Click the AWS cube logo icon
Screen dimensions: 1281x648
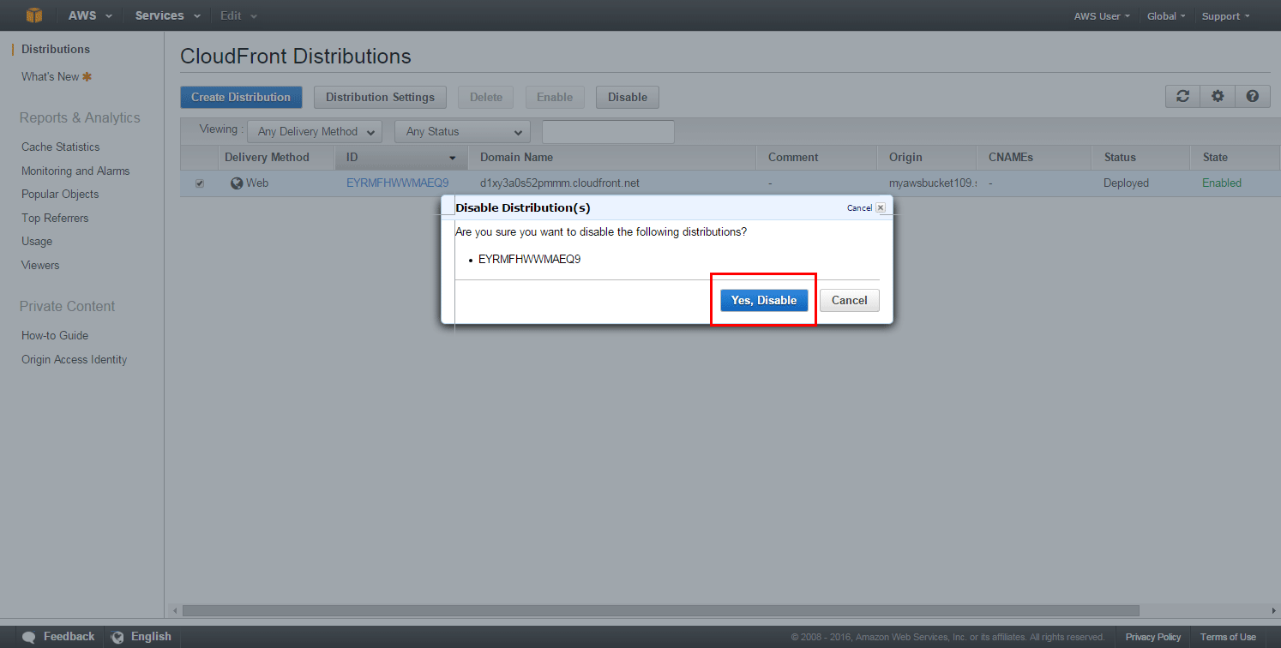coord(33,15)
